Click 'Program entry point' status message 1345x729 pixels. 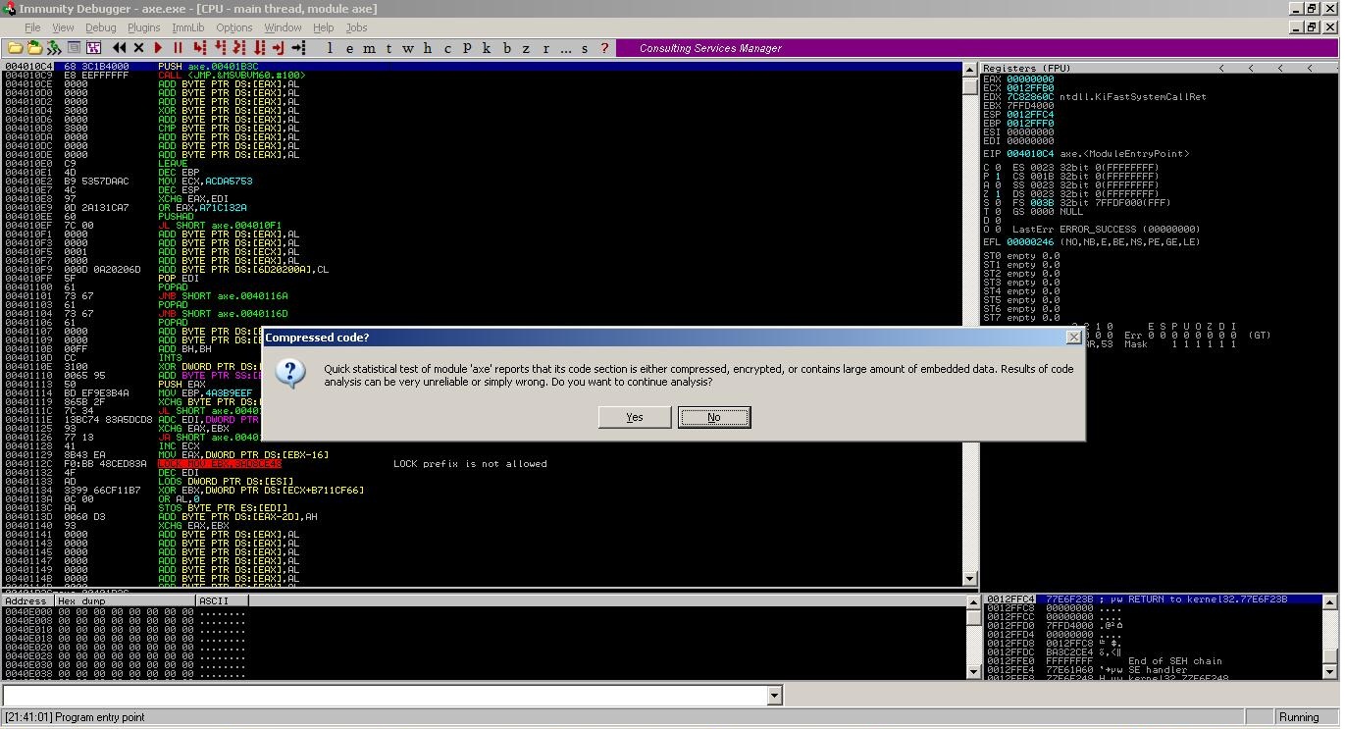(x=99, y=717)
